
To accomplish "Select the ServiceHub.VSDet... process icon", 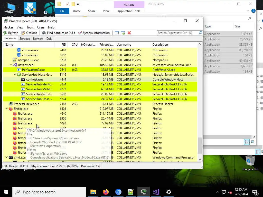I will [x=23, y=89].
